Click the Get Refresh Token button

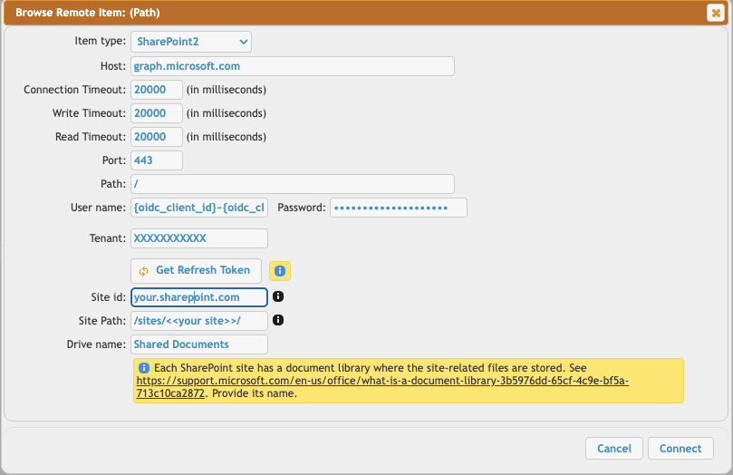coord(196,271)
